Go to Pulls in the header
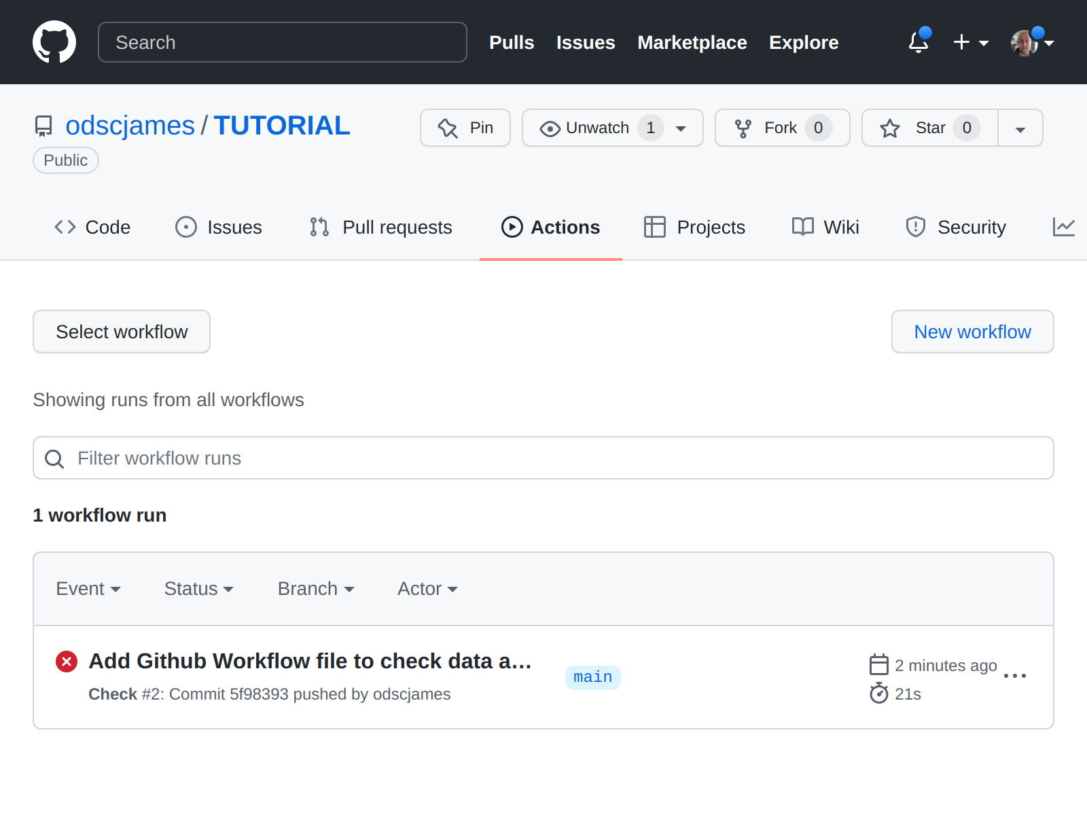The image size is (1087, 815). 512,42
